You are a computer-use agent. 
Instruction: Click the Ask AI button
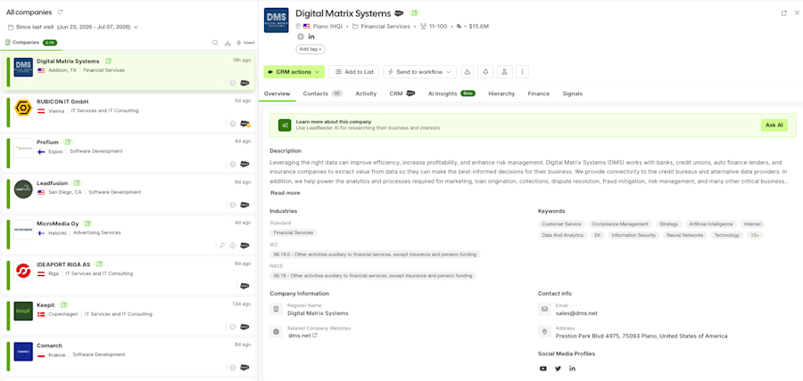point(774,126)
